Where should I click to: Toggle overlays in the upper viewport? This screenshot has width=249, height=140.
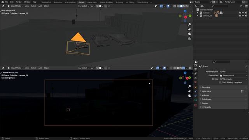[x=168, y=6]
